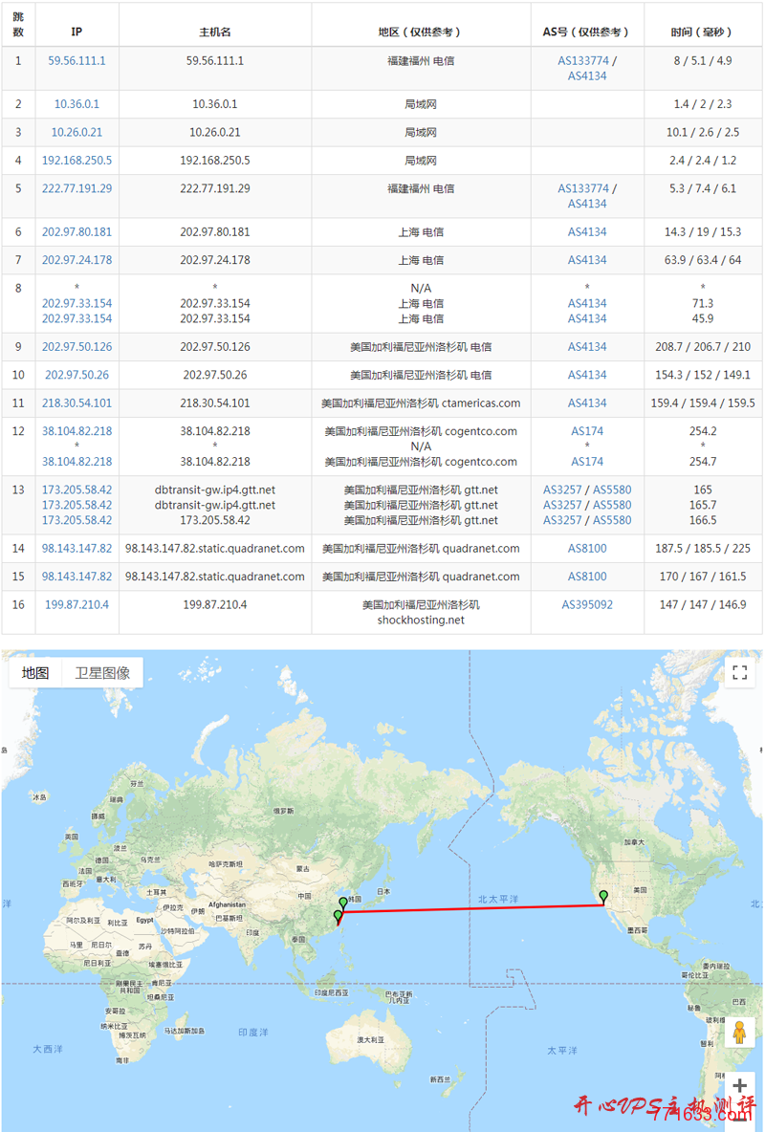Open IP link 222.77.191.29
The height and width of the screenshot is (1132, 765).
76,188
